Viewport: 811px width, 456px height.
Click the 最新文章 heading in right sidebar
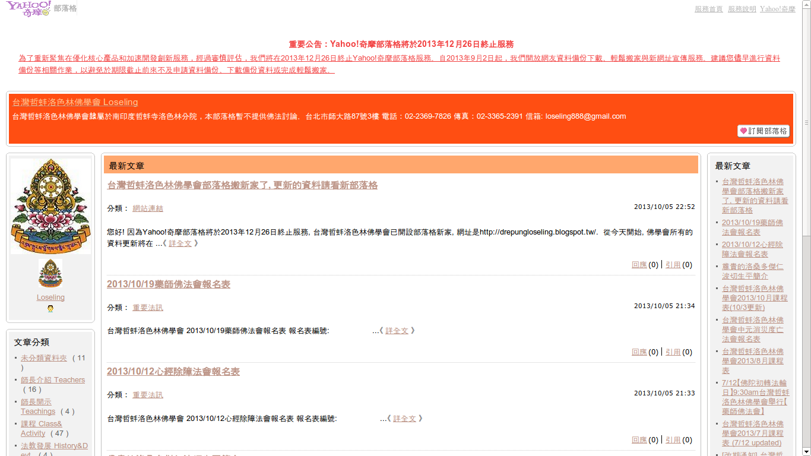tap(733, 166)
